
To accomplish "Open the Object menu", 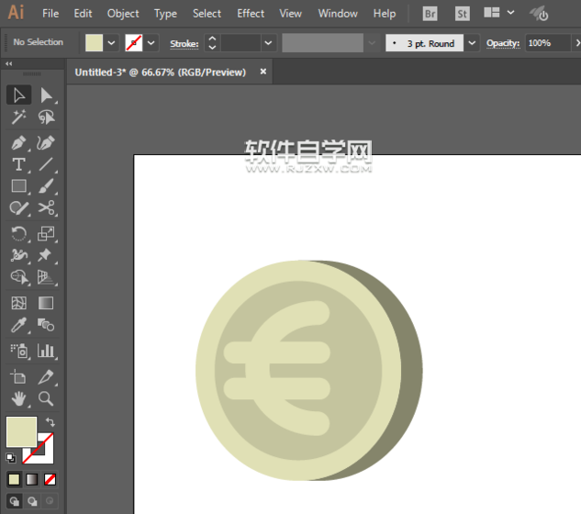I will pos(123,14).
